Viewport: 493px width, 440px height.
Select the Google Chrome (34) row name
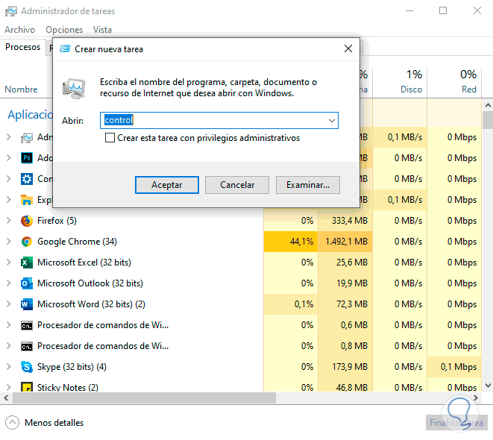click(77, 242)
